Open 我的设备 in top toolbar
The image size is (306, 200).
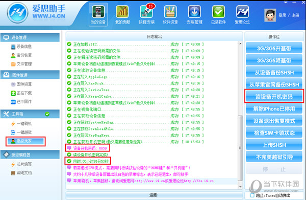point(98,15)
